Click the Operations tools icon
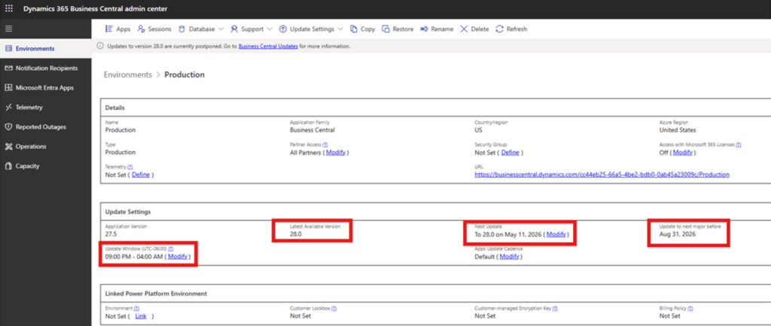Viewport: 771px width, 326px height. tap(8, 147)
